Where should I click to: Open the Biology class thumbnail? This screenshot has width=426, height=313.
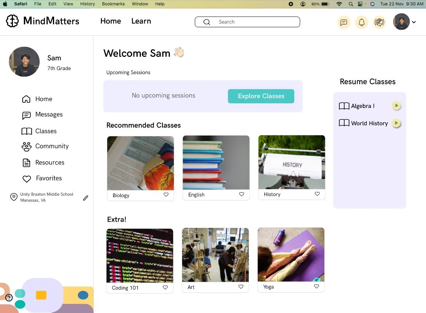[x=140, y=163]
